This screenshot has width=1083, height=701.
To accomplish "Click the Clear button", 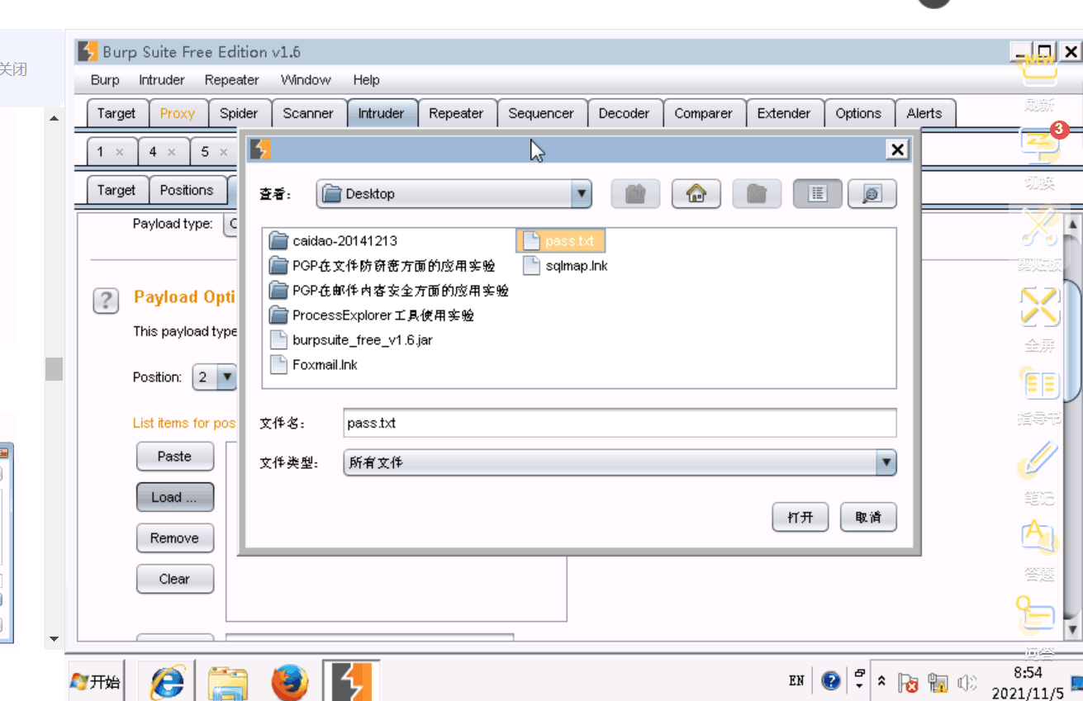I will coord(174,579).
